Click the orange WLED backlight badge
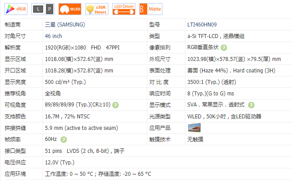The width and height of the screenshot is (292, 182). pyautogui.click(x=69, y=9)
